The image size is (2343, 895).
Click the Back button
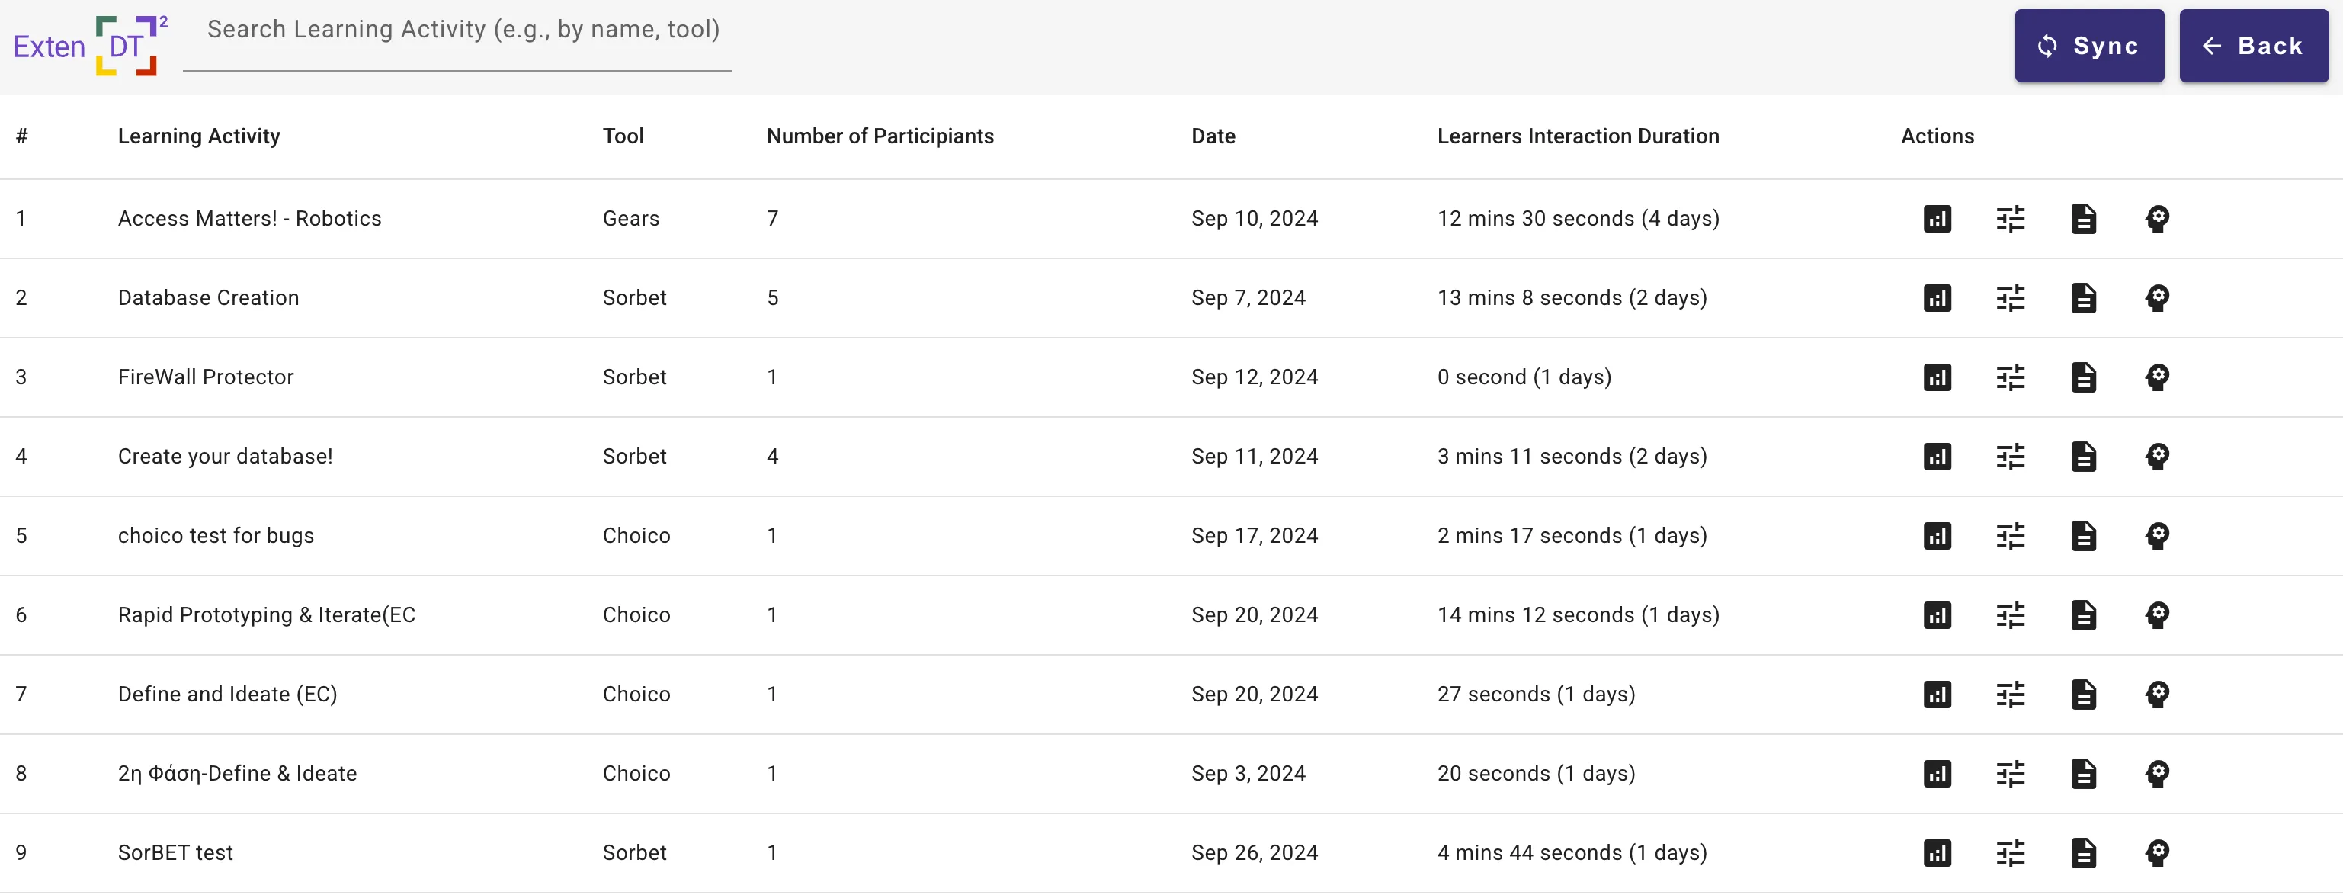tap(2253, 46)
